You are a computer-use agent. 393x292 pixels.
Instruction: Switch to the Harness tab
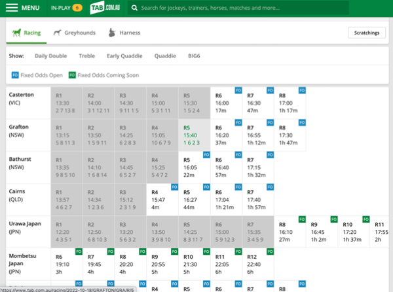(x=124, y=33)
